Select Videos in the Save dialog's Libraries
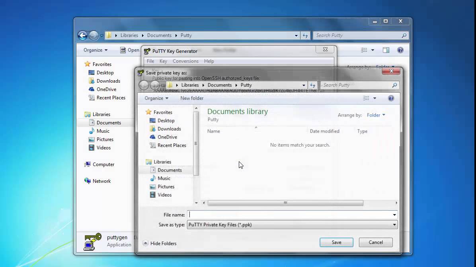 164,195
